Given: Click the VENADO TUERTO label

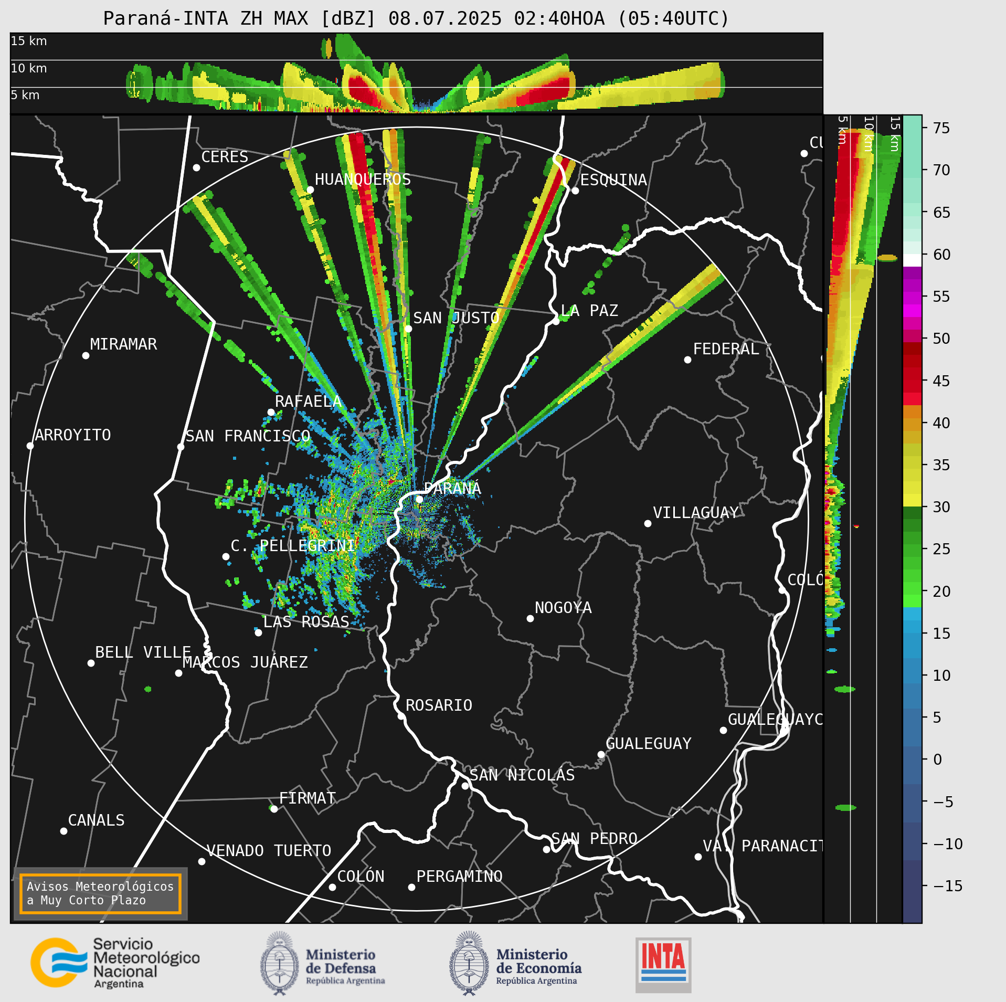Looking at the screenshot, I should (x=269, y=851).
